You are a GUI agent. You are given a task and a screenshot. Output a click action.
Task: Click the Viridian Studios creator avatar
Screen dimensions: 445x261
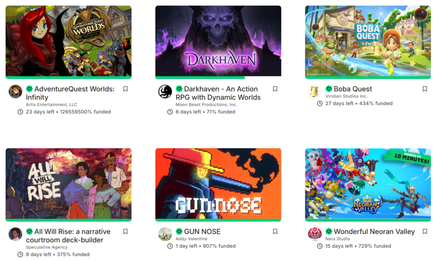[315, 92]
